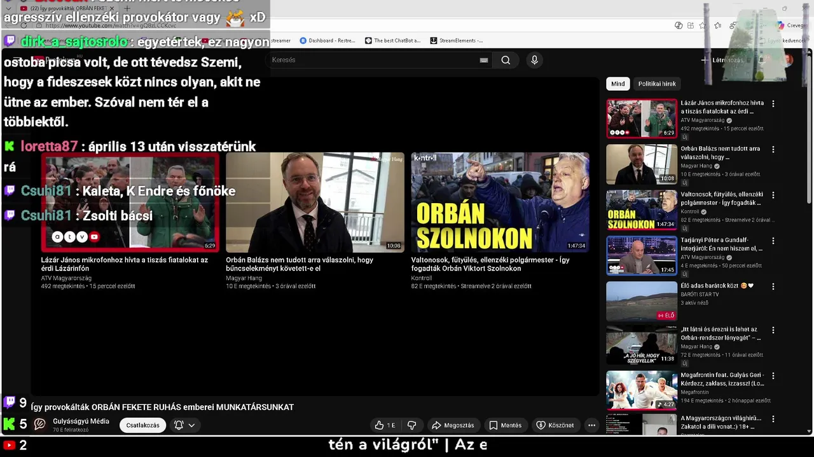Click the Megosztás share button

point(453,425)
